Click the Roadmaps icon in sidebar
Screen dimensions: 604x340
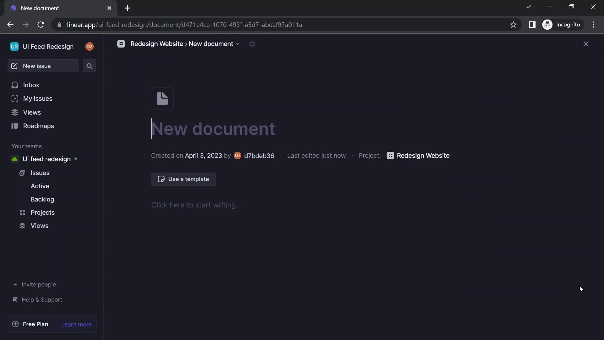[14, 126]
